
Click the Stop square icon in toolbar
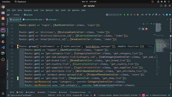(x=138, y=15)
